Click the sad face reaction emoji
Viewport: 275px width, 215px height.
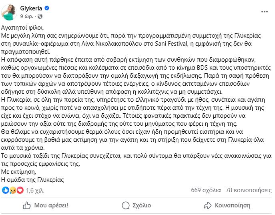point(12,190)
